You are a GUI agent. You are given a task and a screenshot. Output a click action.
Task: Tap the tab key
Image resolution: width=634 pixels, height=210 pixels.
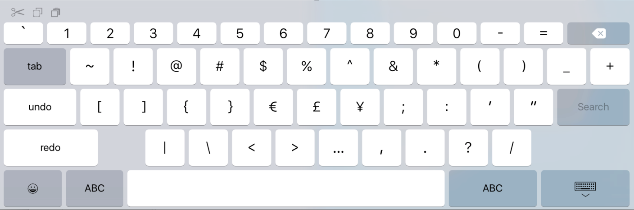35,67
